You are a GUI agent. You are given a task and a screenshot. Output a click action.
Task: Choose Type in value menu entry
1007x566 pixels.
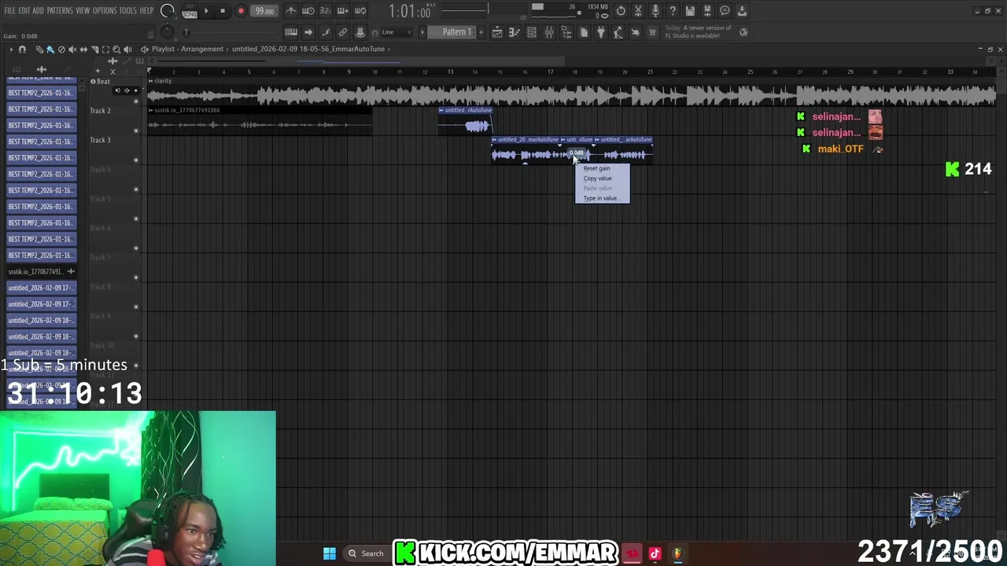[x=603, y=198]
